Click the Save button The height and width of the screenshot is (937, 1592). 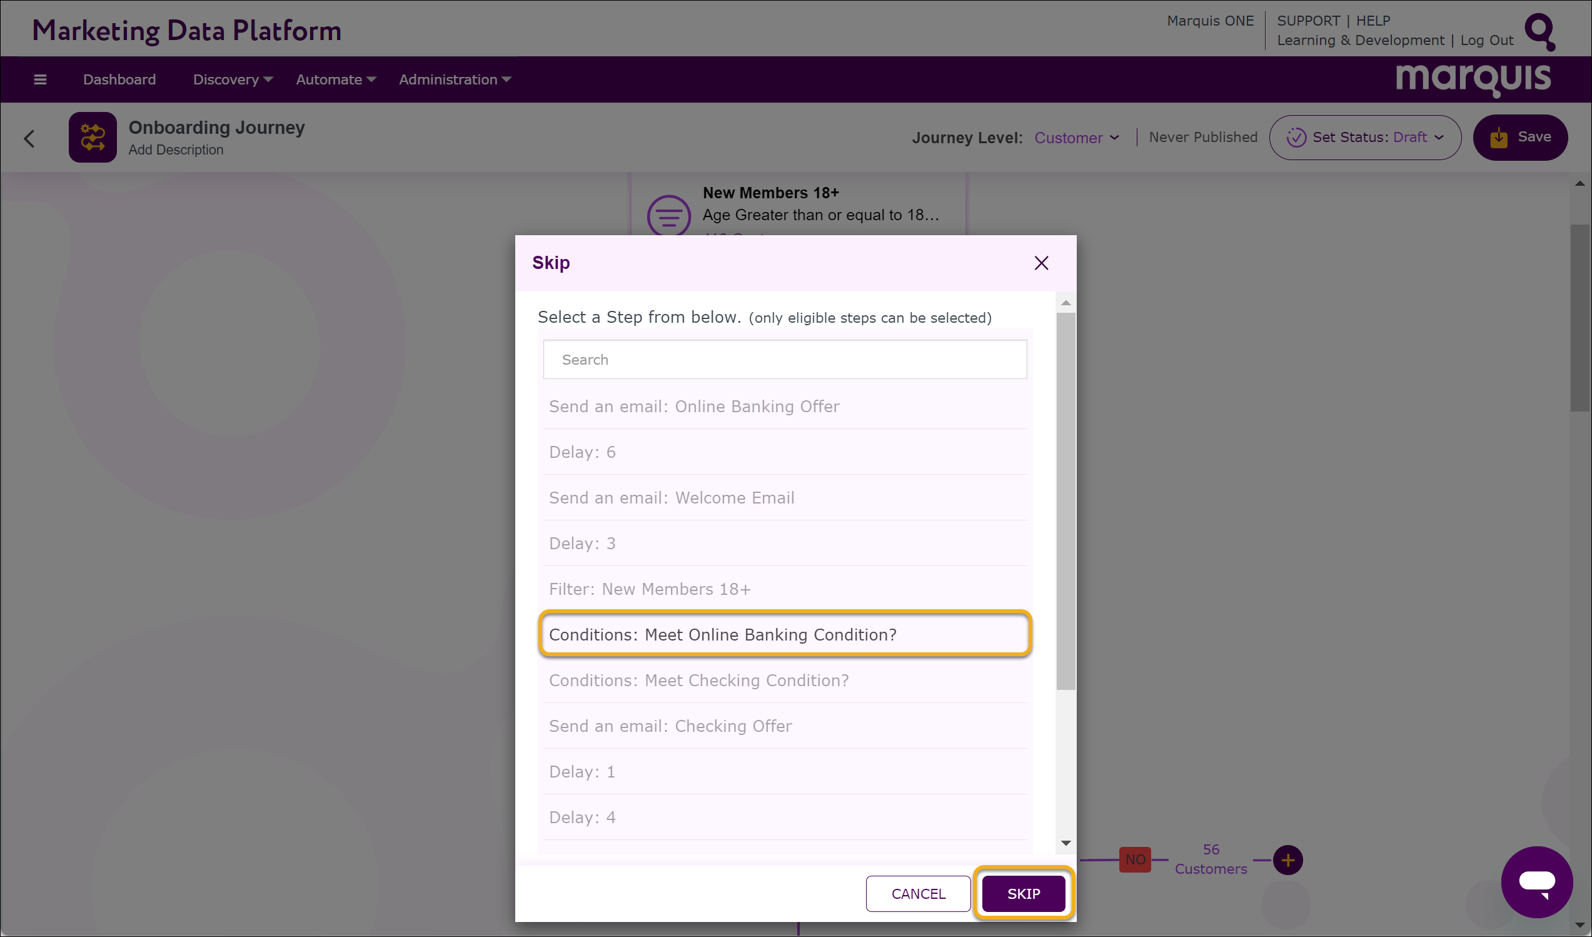coord(1520,137)
